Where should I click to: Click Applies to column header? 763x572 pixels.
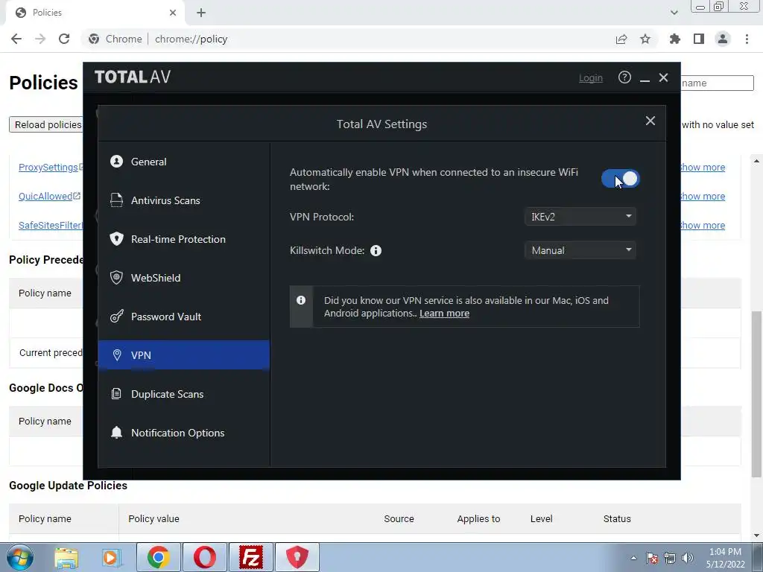point(479,518)
